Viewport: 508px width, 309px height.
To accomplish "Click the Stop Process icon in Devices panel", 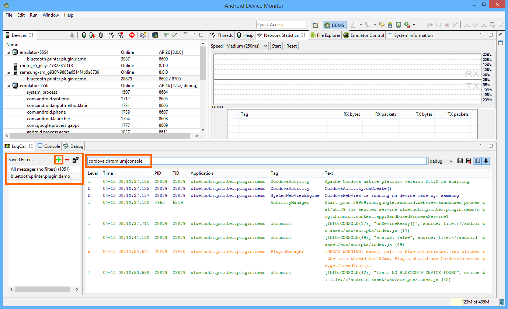I will 132,35.
